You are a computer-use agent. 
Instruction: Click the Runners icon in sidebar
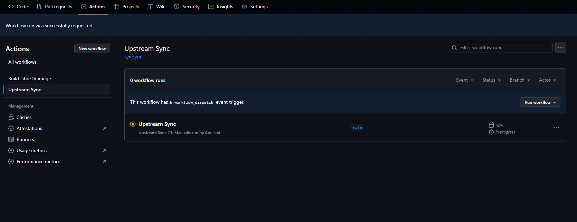tap(11, 139)
